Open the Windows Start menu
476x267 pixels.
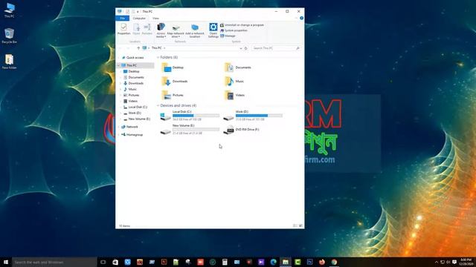point(6,262)
